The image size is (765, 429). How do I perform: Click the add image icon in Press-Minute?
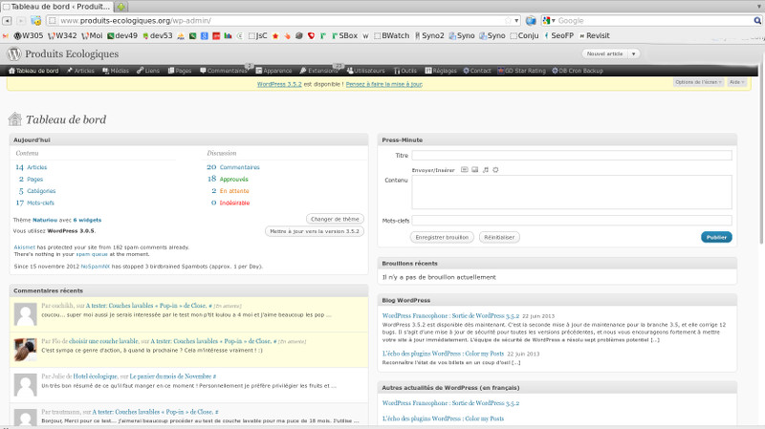(465, 170)
